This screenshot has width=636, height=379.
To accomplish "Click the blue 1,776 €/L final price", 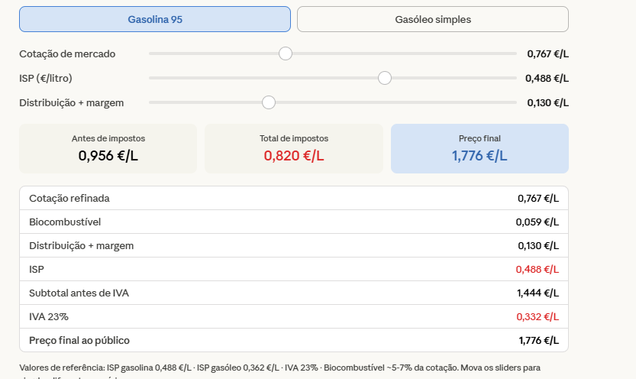I will [479, 156].
